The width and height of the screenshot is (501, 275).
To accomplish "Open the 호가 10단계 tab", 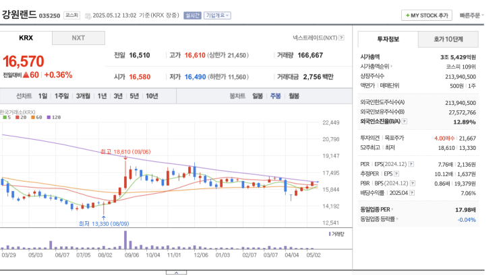I will pos(448,39).
